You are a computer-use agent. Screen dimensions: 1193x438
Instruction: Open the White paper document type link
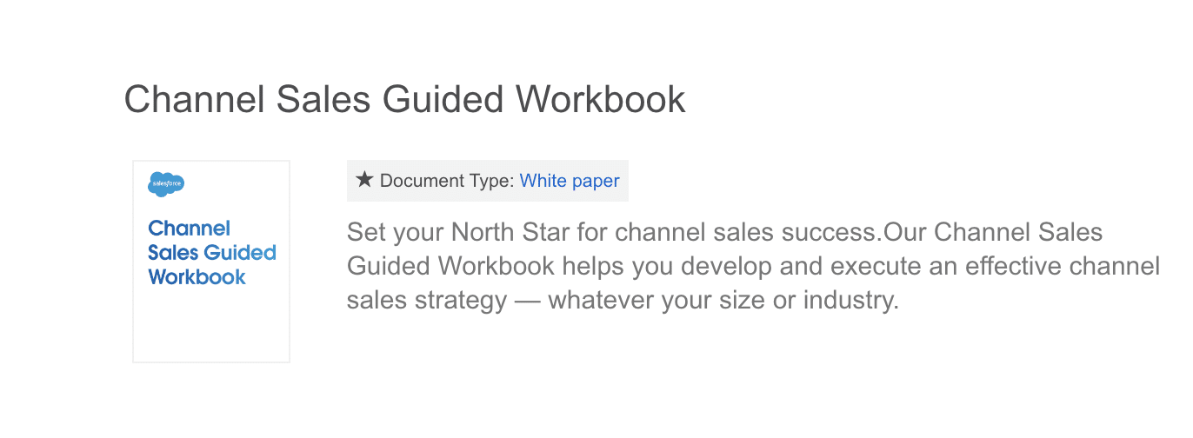(x=570, y=181)
